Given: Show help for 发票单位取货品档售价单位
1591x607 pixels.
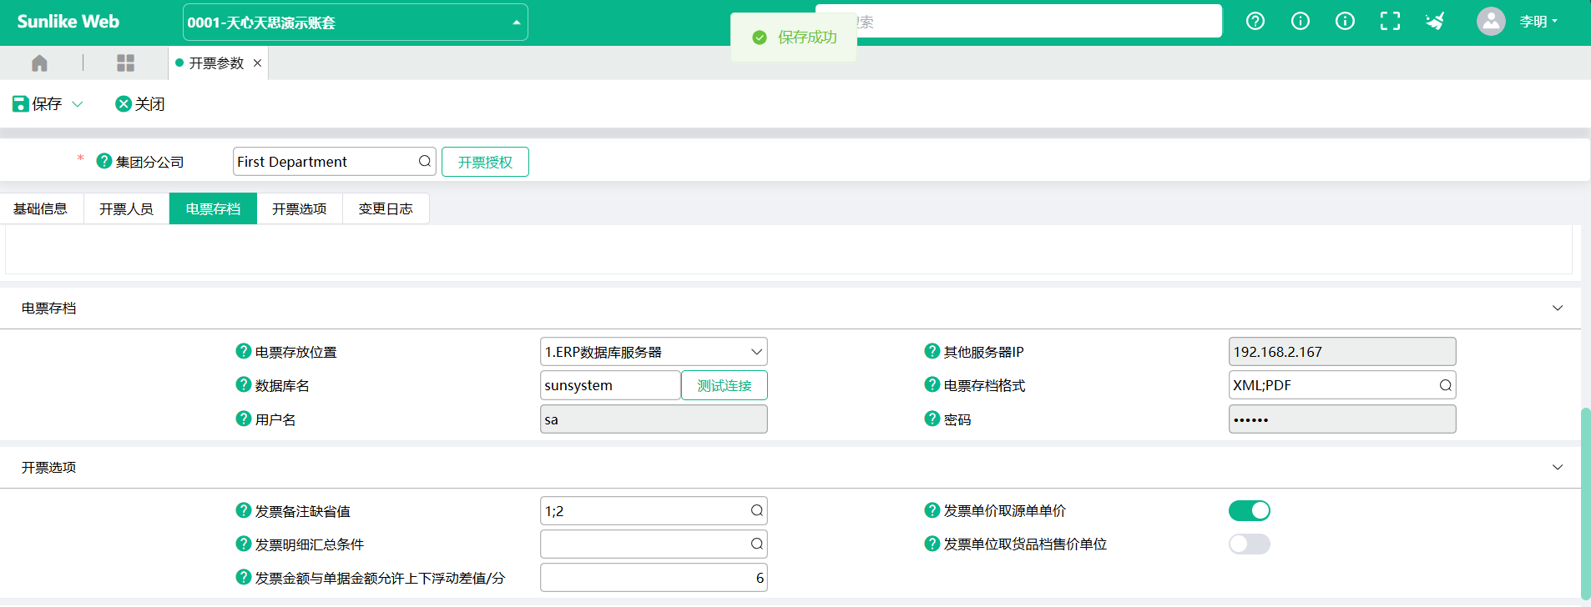Looking at the screenshot, I should coord(932,544).
